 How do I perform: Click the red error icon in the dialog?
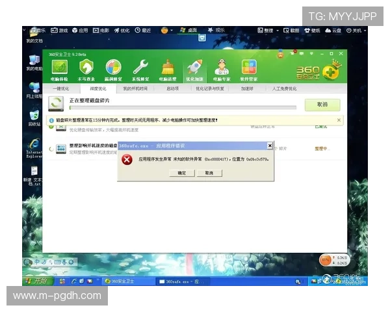point(127,159)
